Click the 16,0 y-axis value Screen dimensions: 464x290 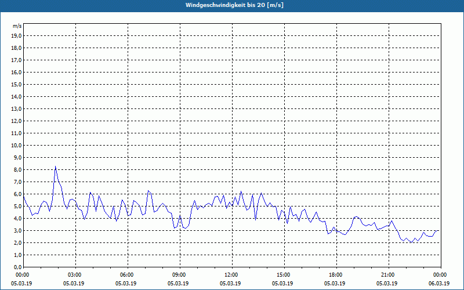click(x=16, y=72)
